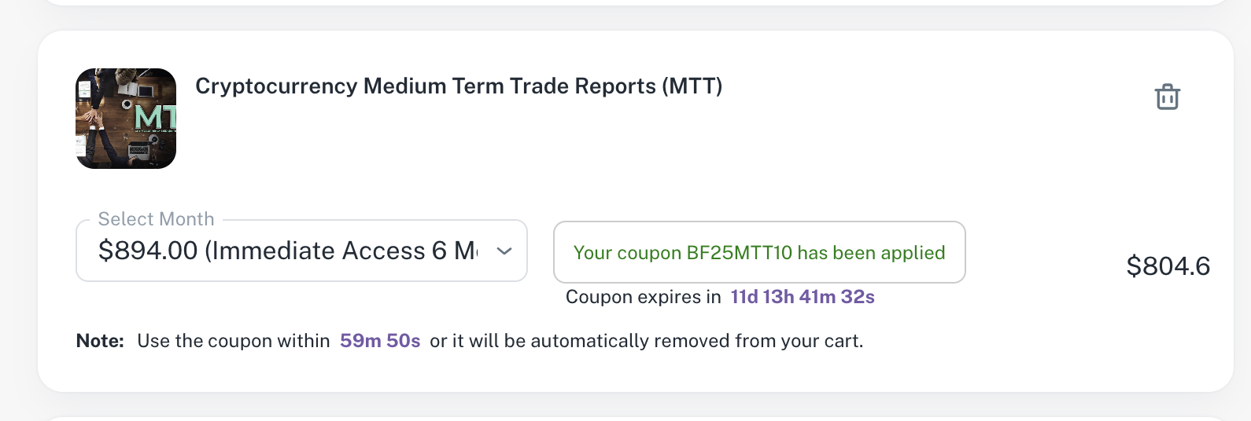1251x421 pixels.
Task: Click the "Use the coupon within" text
Action: pyautogui.click(x=233, y=341)
